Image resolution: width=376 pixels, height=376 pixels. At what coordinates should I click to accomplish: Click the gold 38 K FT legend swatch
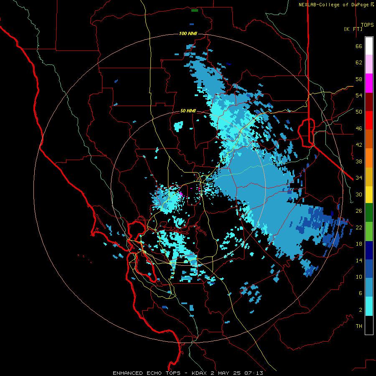click(x=369, y=177)
